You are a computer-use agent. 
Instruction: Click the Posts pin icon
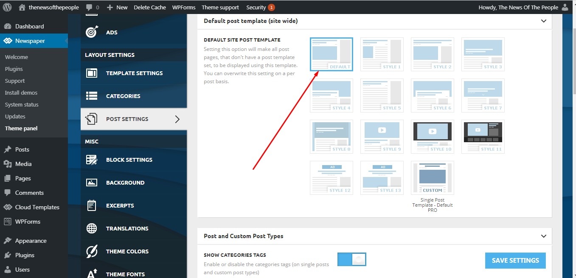[x=8, y=149]
